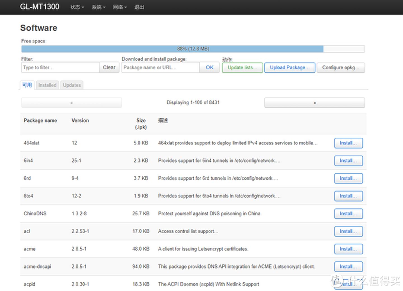
Task: Install the ChinaDNS package
Action: (348, 214)
